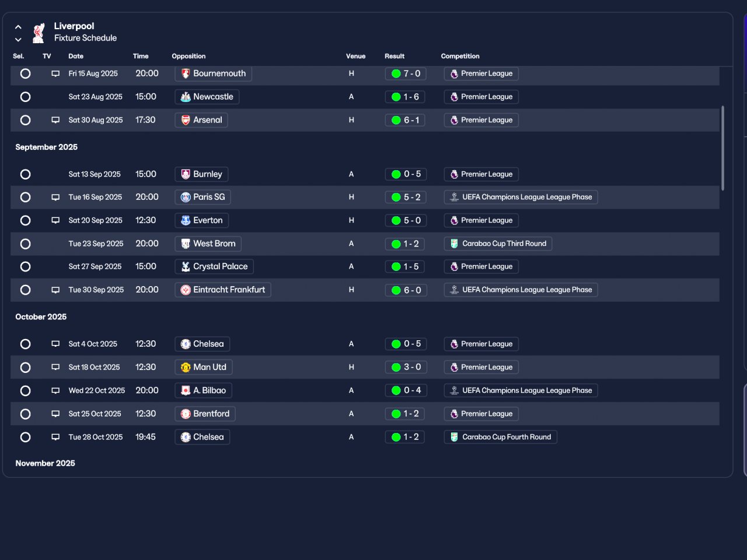
Task: Click the October 2025 month heading
Action: [41, 317]
